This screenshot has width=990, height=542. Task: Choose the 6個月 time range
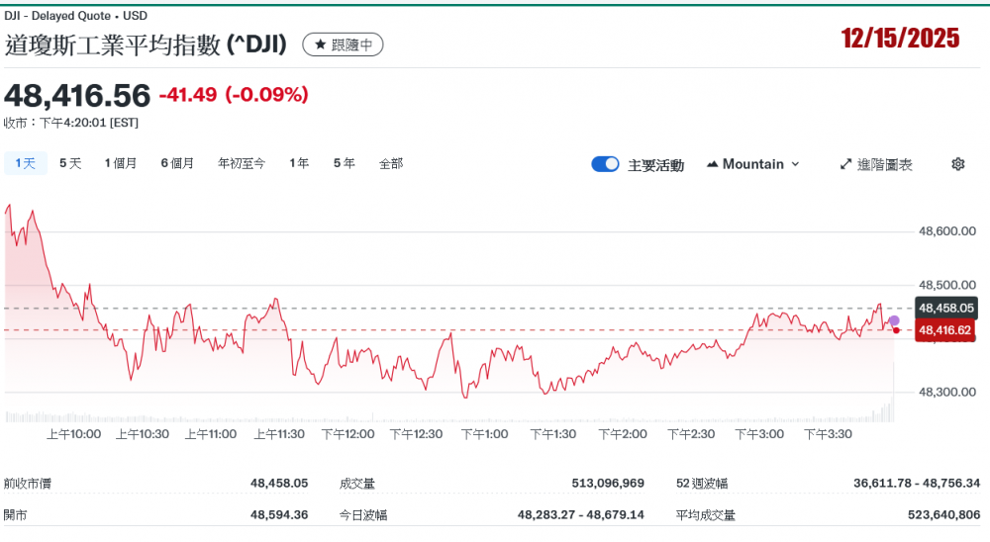177,163
